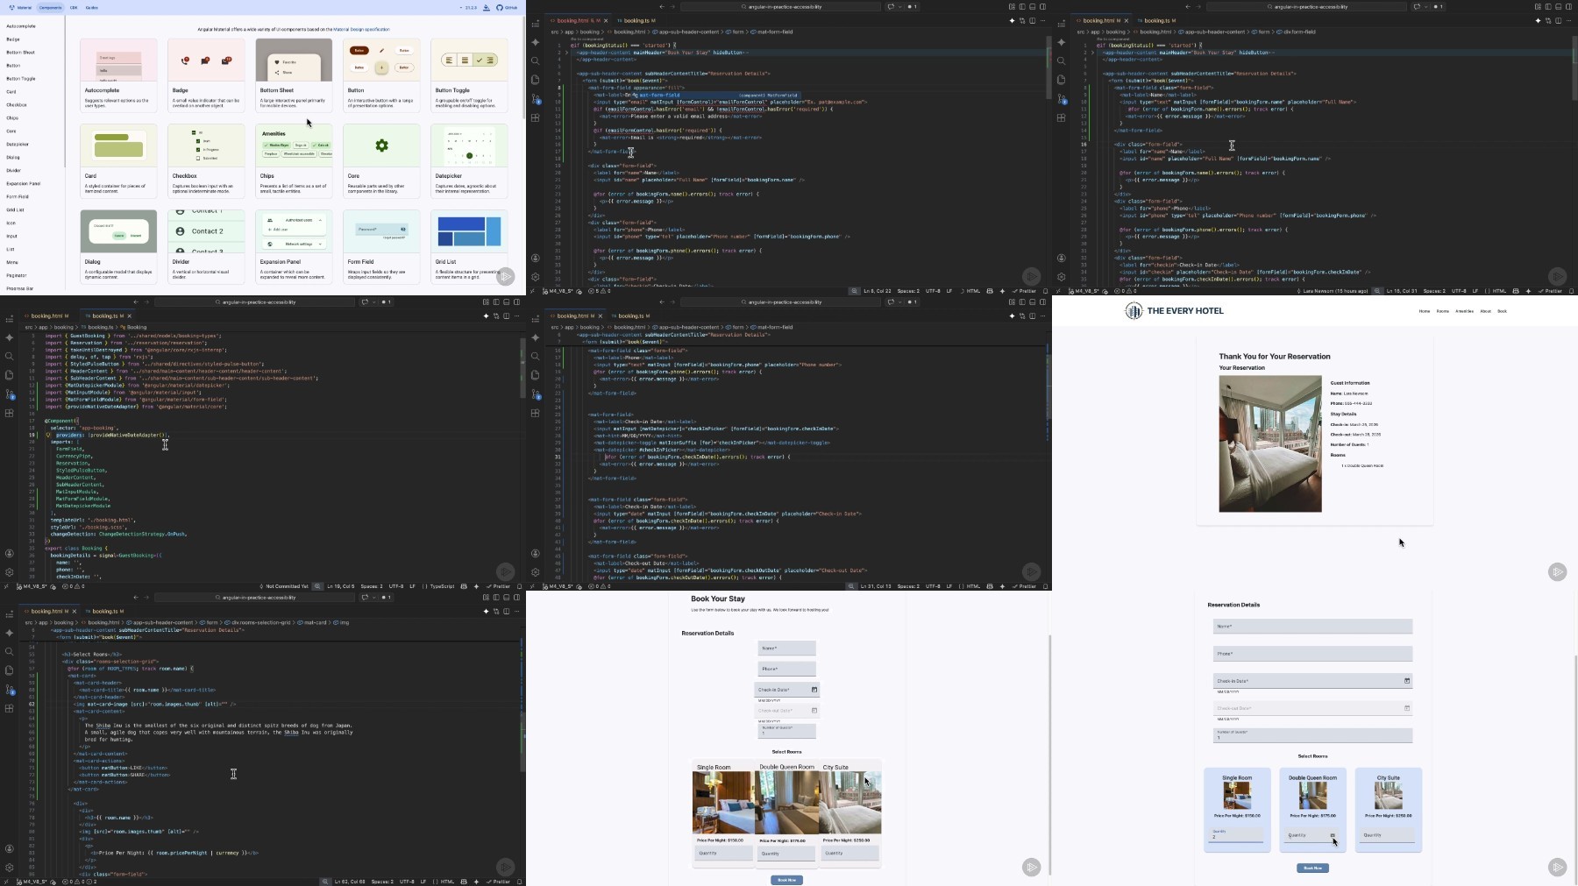Image resolution: width=1578 pixels, height=886 pixels.
Task: Open Manage gear in Ln 31, Col 13 editor
Action: click(535, 572)
